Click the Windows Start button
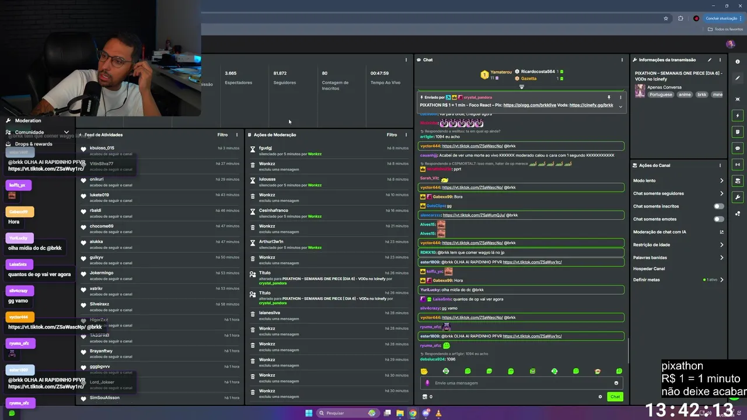This screenshot has height=420, width=747. click(309, 413)
